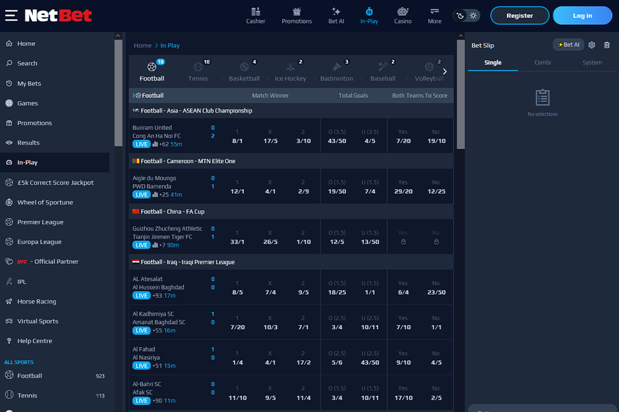Open Virtual Sports in the sidebar
The height and width of the screenshot is (412, 619).
pos(55,321)
